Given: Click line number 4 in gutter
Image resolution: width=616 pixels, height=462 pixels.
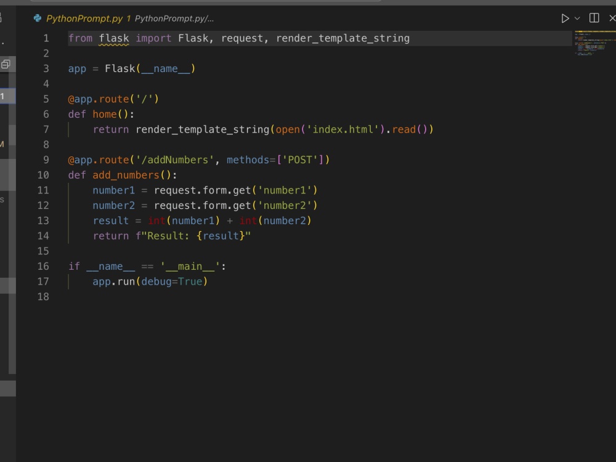Looking at the screenshot, I should [46, 84].
